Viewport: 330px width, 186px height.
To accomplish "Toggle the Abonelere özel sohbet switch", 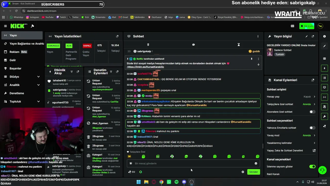I will (x=312, y=112).
